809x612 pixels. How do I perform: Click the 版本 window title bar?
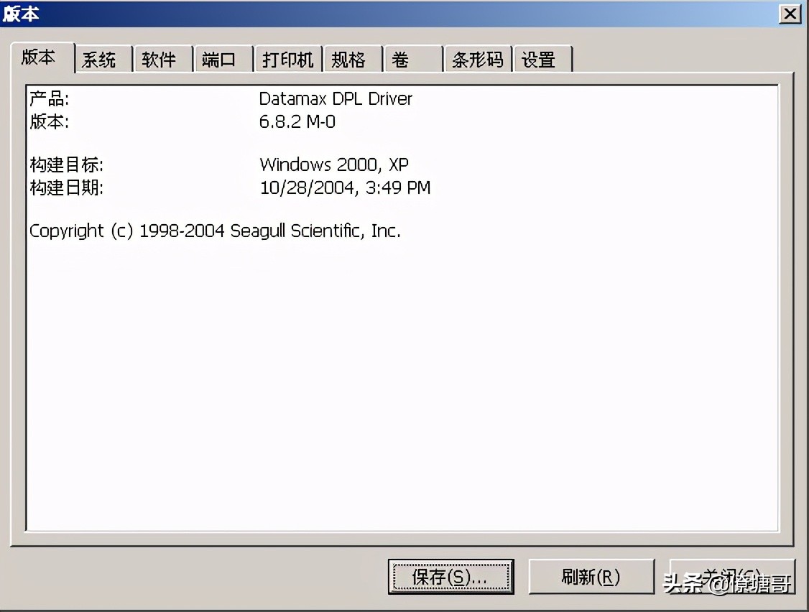pos(359,13)
